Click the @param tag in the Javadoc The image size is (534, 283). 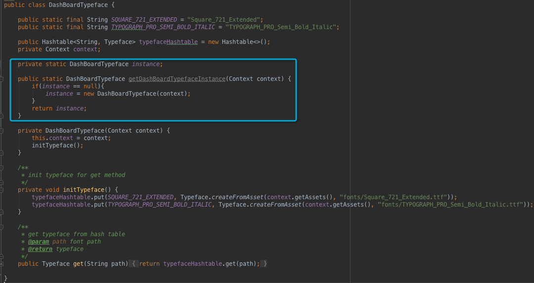[39, 242]
